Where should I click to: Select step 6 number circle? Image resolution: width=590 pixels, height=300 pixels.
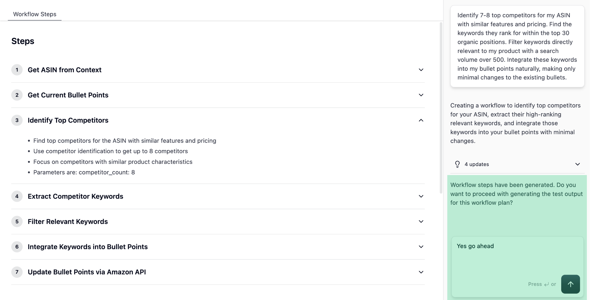point(17,247)
